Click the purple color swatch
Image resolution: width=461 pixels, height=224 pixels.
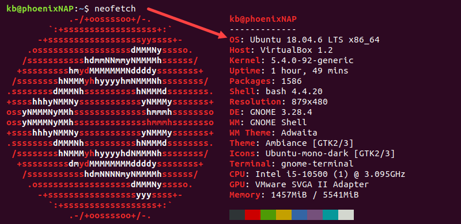(315, 215)
